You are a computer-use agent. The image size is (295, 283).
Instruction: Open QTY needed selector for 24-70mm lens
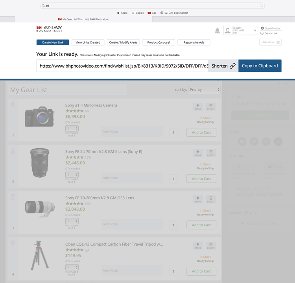pyautogui.click(x=72, y=175)
